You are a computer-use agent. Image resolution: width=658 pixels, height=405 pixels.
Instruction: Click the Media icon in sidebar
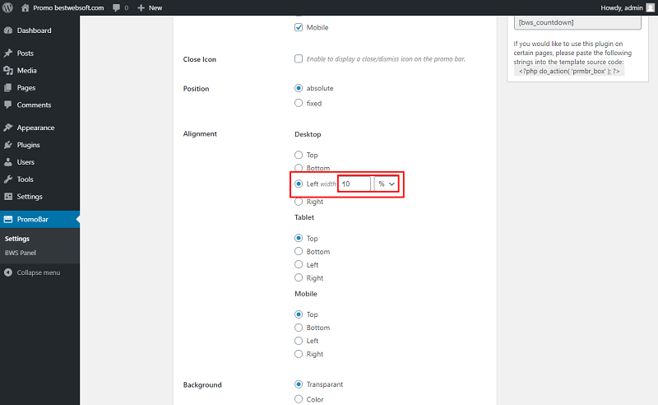click(x=8, y=70)
